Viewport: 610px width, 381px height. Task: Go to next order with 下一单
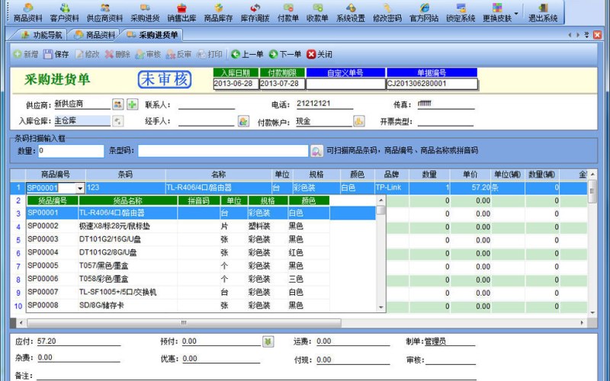tap(285, 54)
